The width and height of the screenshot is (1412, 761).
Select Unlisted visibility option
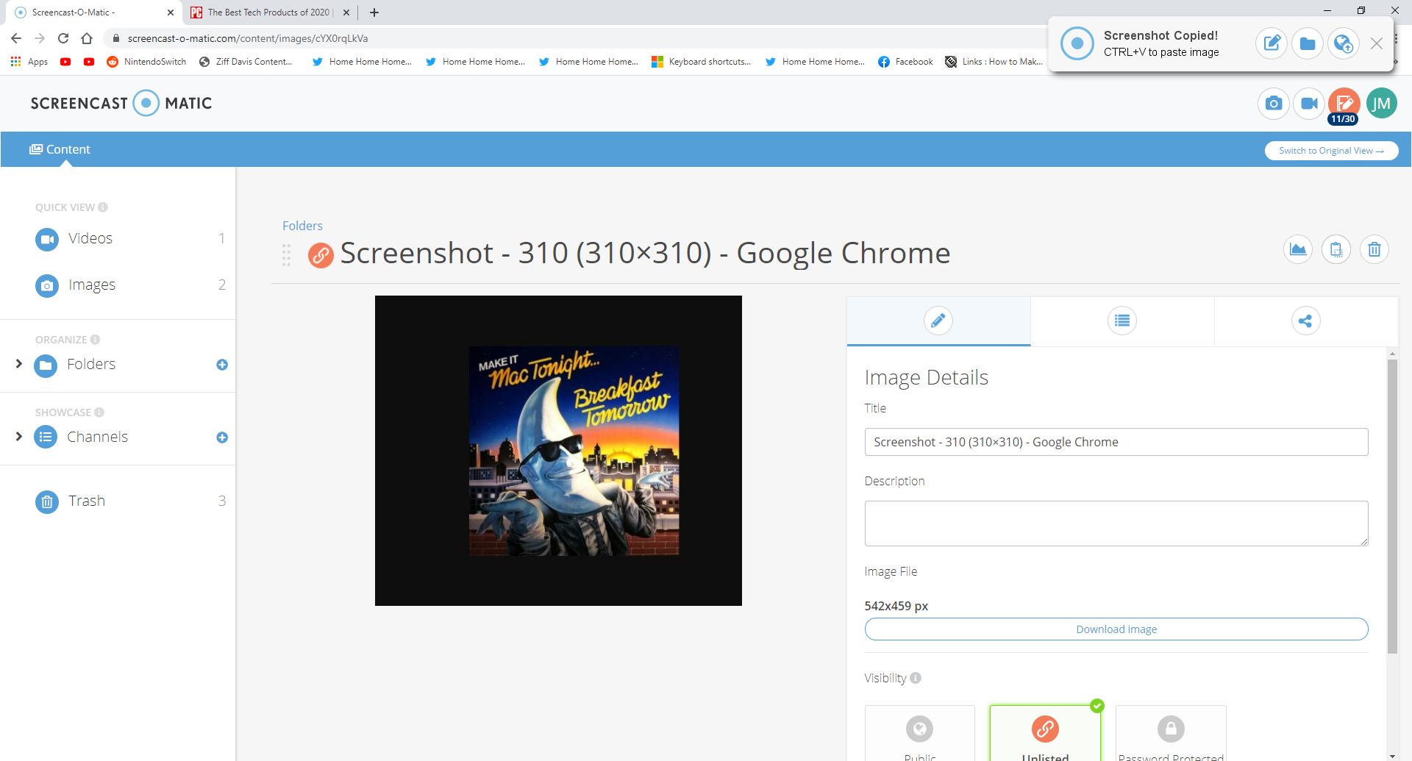click(x=1045, y=734)
